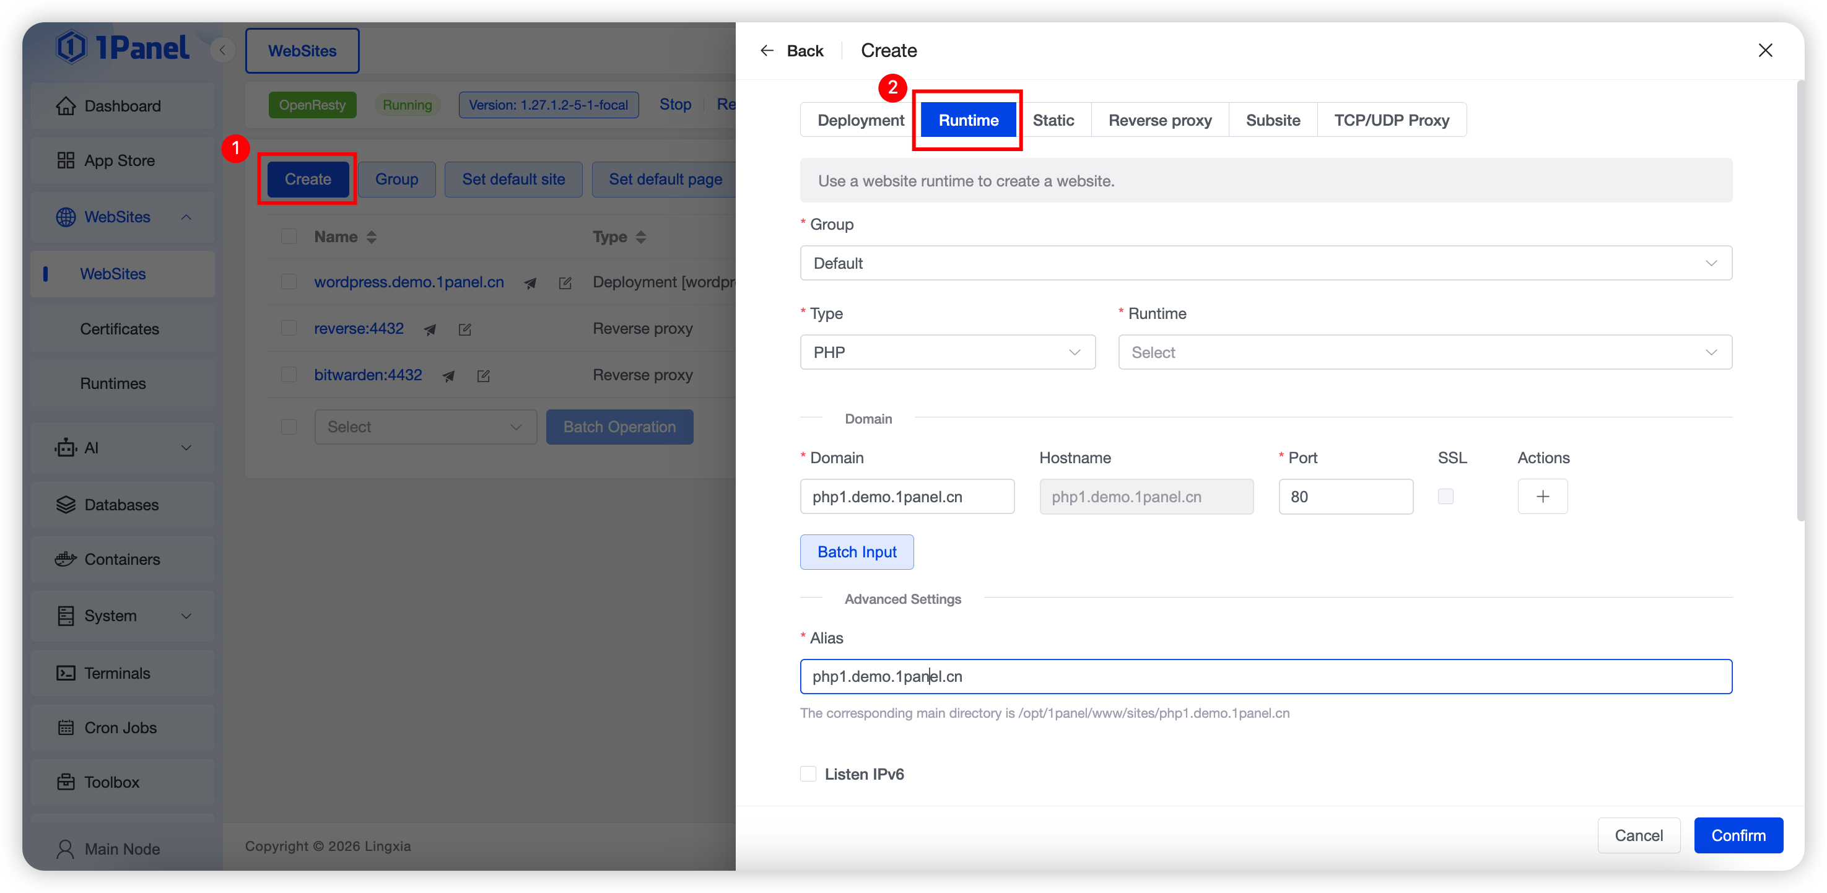Expand the Runtime select dropdown
The height and width of the screenshot is (893, 1827).
click(1424, 352)
